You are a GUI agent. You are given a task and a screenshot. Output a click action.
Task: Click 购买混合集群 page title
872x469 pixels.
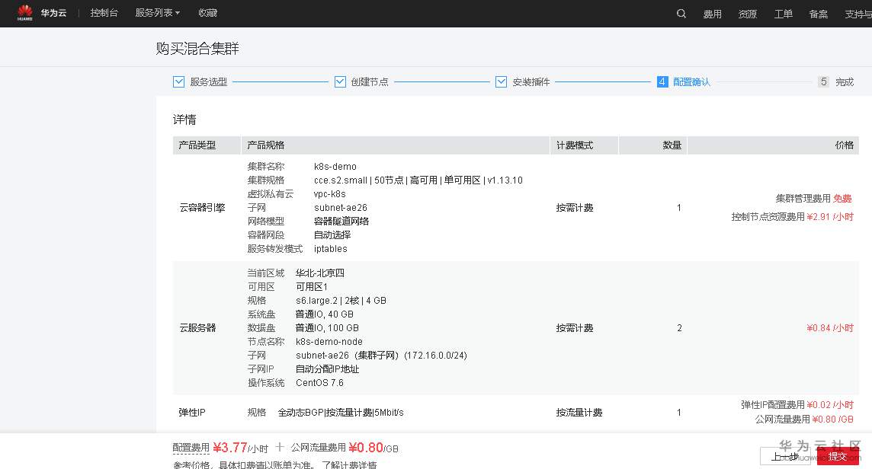(x=197, y=48)
